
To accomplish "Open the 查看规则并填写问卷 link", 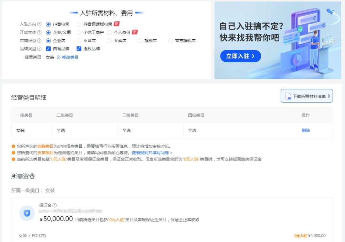I will [155, 153].
